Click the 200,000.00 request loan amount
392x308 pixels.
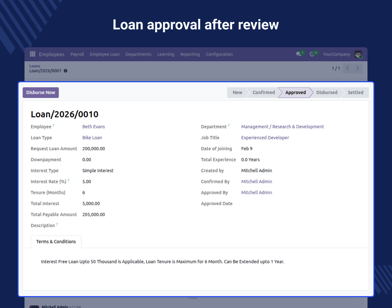tap(93, 148)
